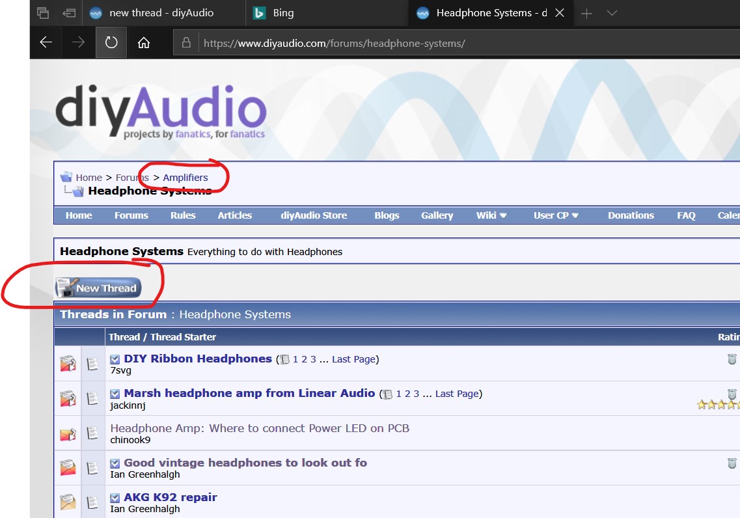
Task: Go to page 2 of DIY Ribbon Headphones
Action: point(304,359)
